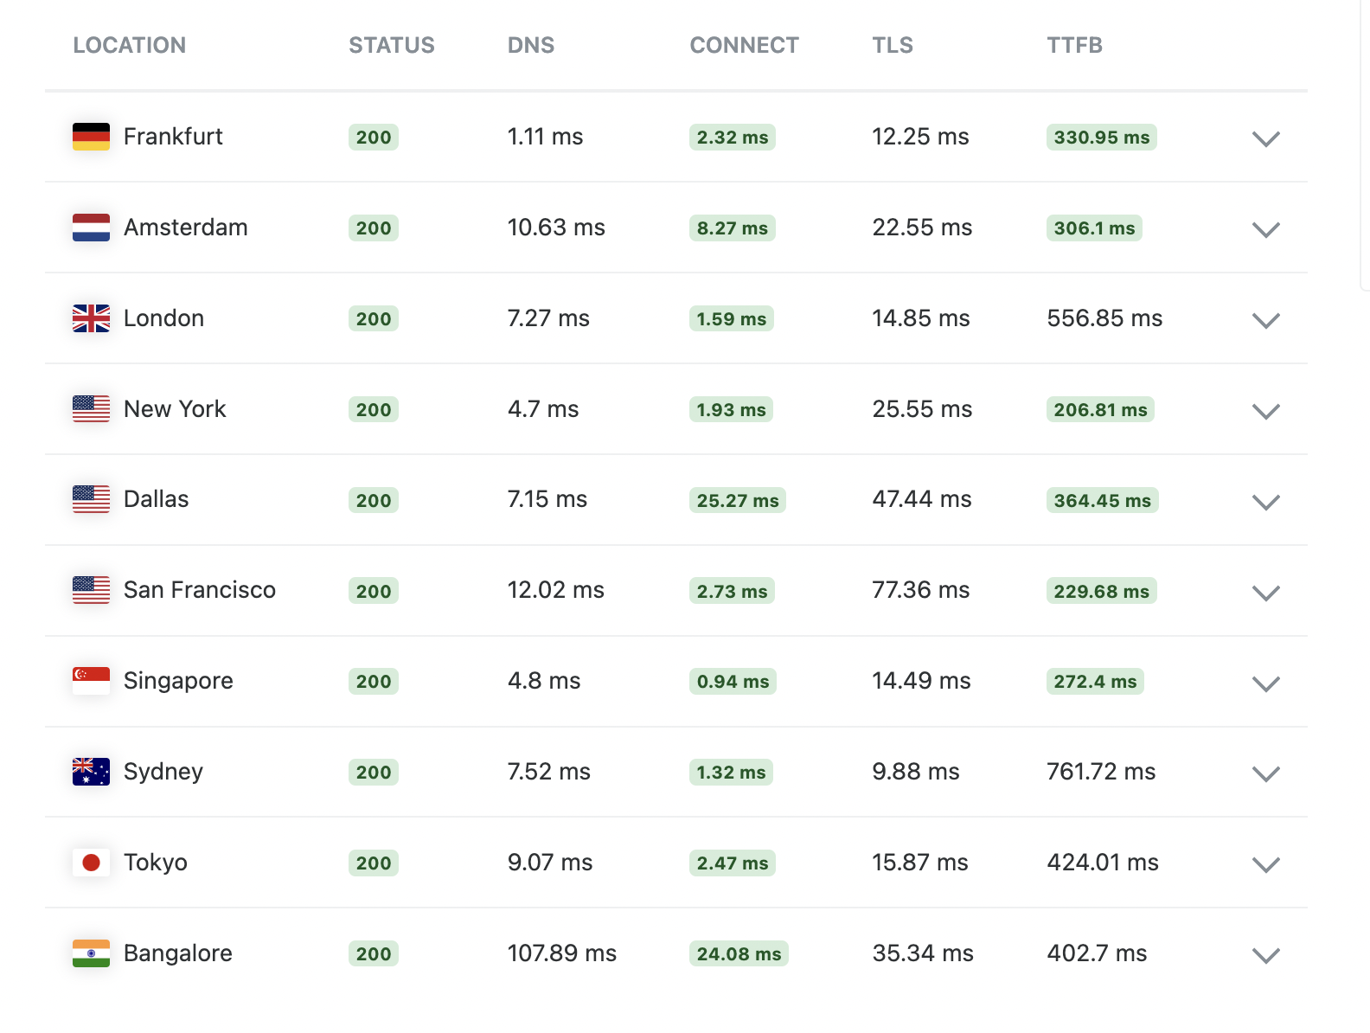Click San Francisco's 229.68 ms TTFB badge
1370x1033 pixels.
pos(1101,592)
